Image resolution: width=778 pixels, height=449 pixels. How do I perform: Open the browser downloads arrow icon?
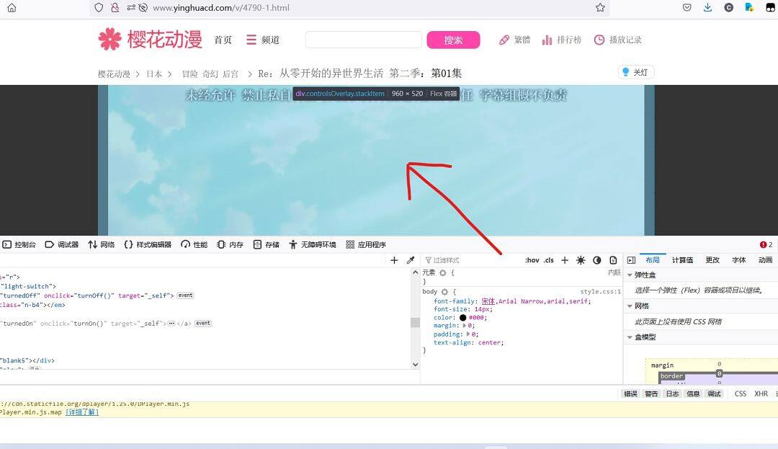click(707, 8)
